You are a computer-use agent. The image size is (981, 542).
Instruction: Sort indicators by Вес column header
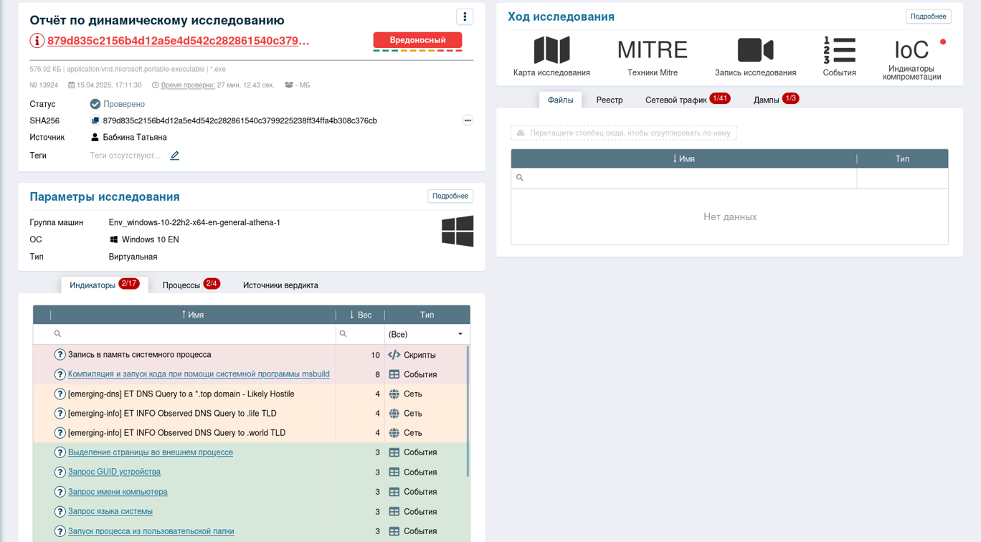tap(361, 315)
